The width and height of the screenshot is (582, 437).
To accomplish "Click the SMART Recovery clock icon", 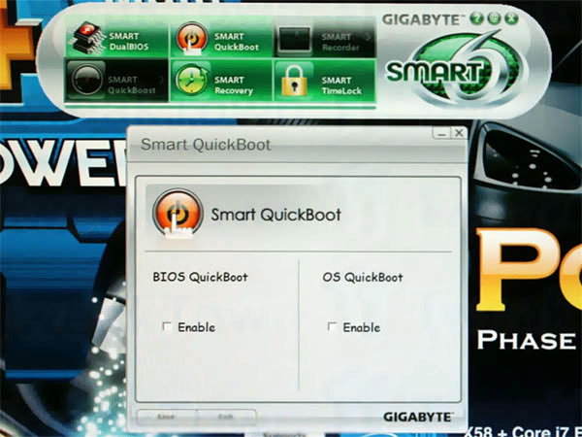I will pyautogui.click(x=188, y=79).
